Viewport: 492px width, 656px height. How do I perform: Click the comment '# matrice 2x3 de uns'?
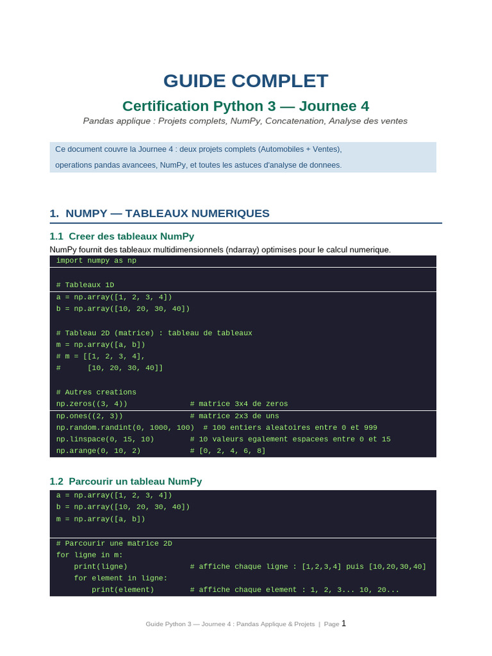click(234, 416)
